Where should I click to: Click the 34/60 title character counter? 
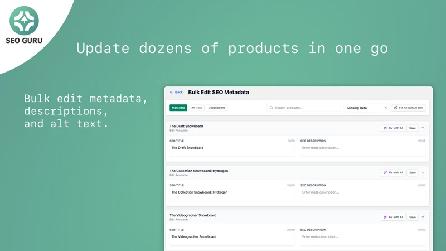coord(290,185)
